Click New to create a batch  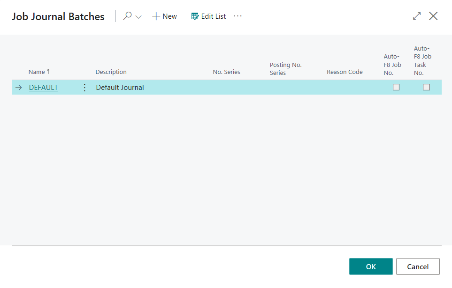click(x=164, y=16)
